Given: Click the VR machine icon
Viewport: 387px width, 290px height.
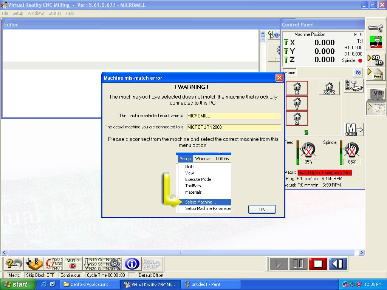Looking at the screenshot, I should pyautogui.click(x=376, y=95).
